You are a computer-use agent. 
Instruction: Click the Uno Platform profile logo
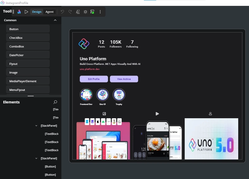point(84,44)
